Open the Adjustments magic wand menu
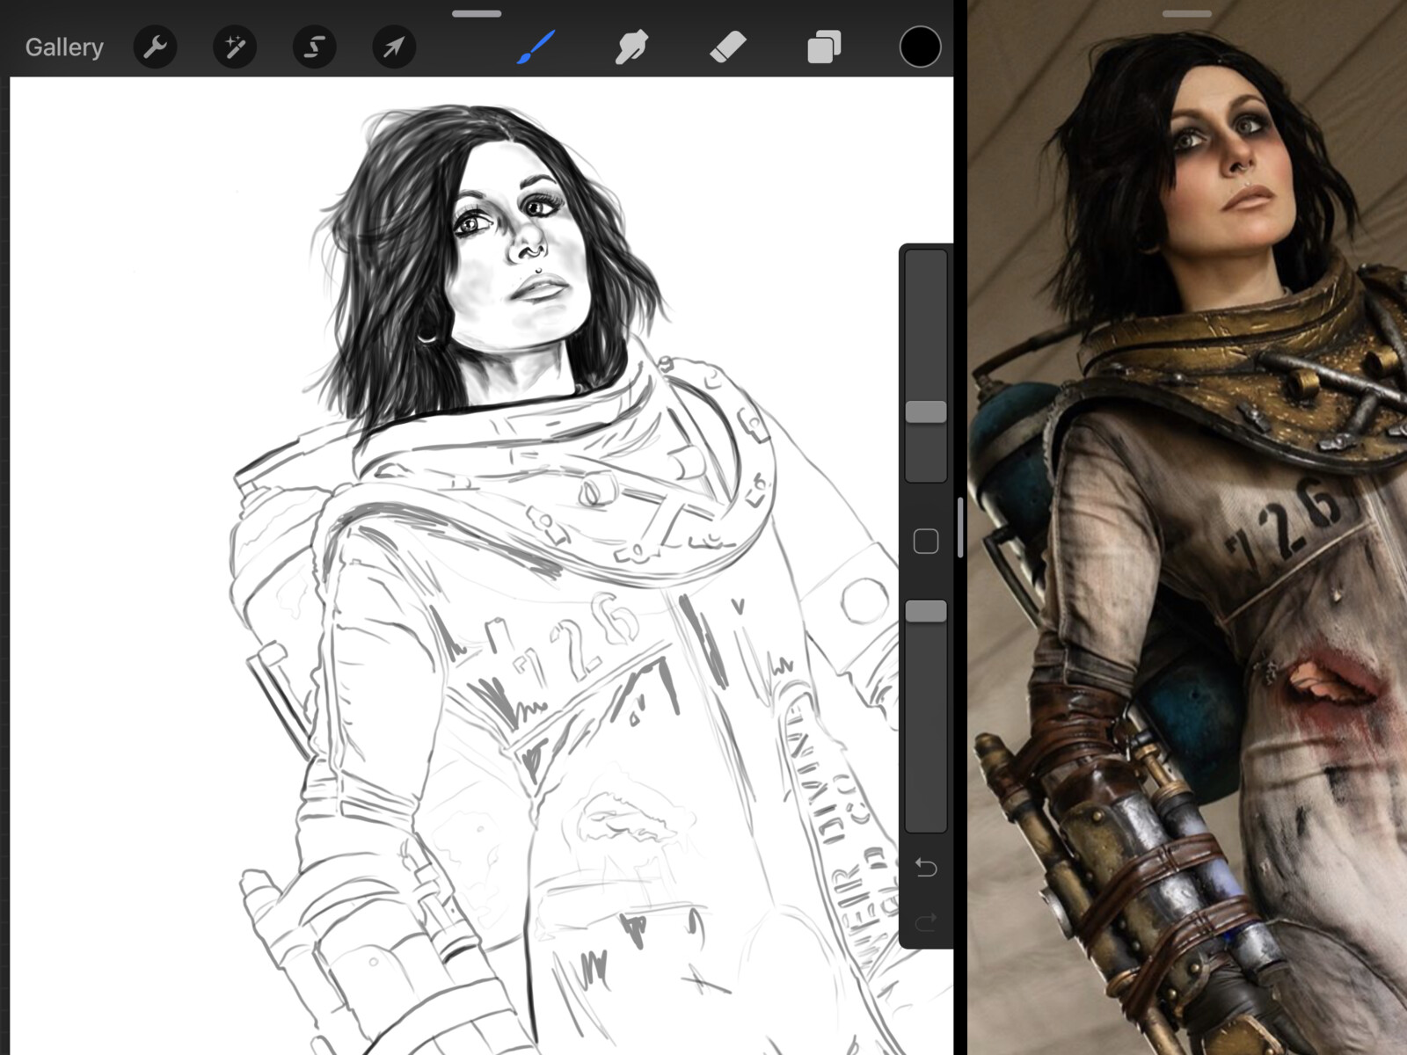 [235, 47]
